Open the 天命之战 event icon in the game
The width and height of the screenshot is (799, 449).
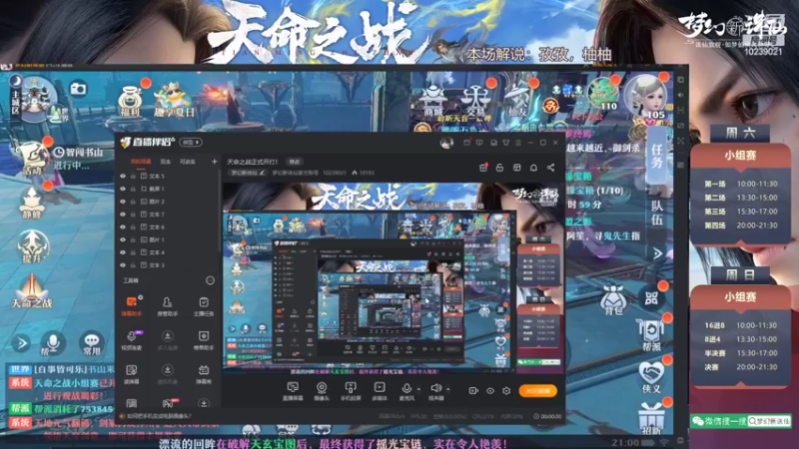click(x=32, y=291)
